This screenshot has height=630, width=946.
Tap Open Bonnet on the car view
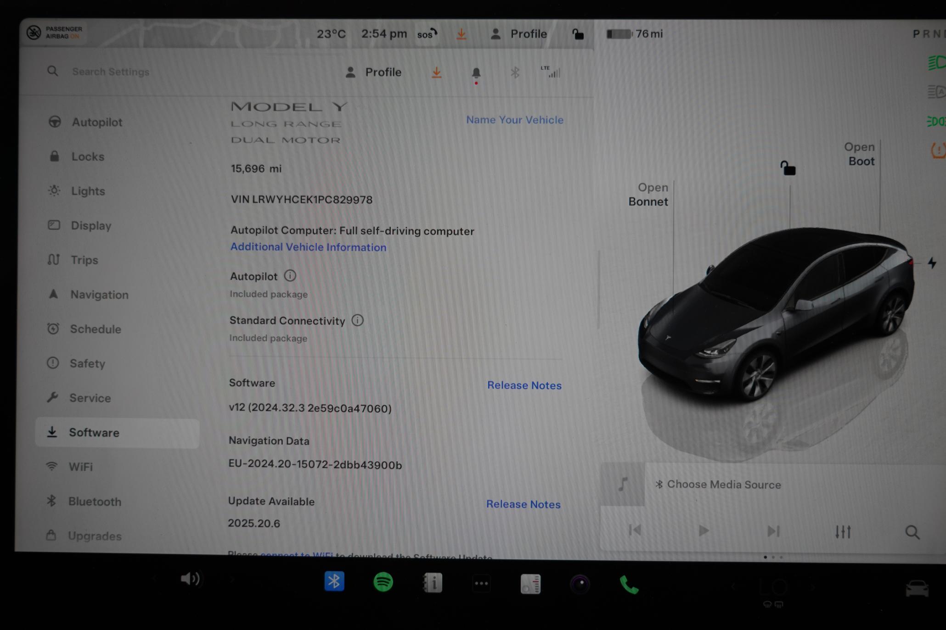[x=648, y=195]
